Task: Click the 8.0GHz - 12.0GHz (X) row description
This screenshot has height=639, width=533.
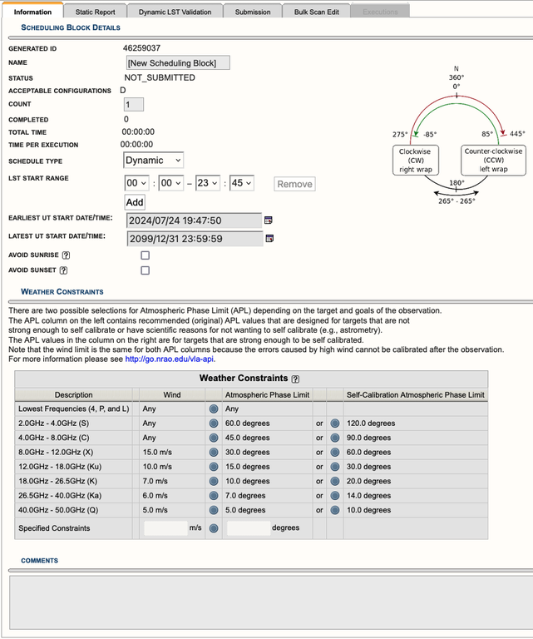Action: pos(56,453)
